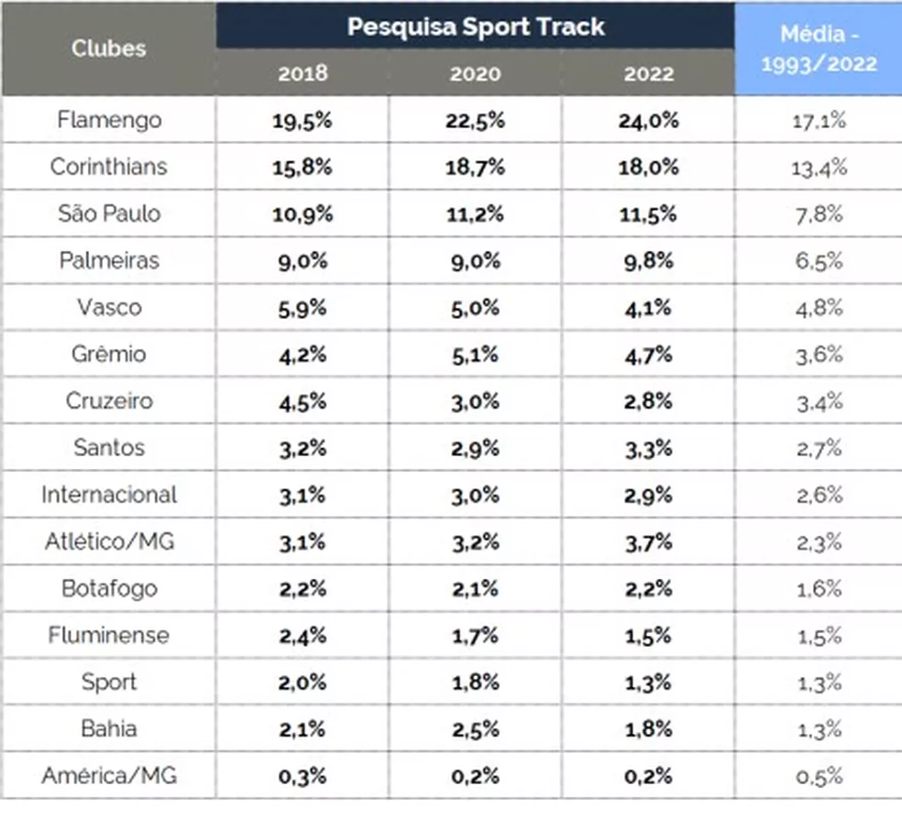Image resolution: width=902 pixels, height=819 pixels.
Task: Select the Santos row label
Action: tap(108, 447)
